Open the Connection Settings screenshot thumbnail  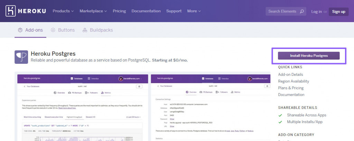[x=211, y=108]
